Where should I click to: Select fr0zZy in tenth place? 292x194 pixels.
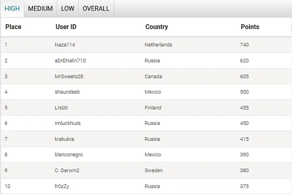[63, 186]
